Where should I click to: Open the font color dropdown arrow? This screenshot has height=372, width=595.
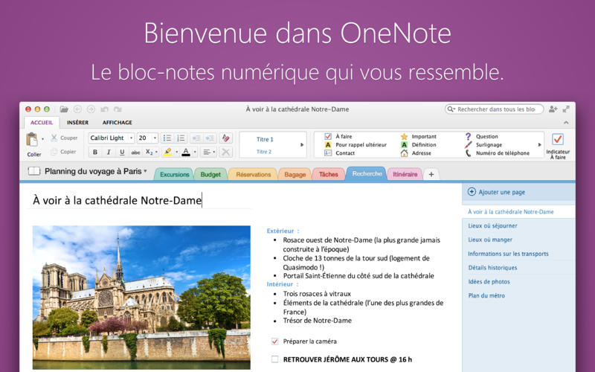click(195, 153)
